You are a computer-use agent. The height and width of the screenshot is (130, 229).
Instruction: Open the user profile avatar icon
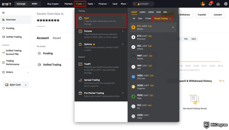click(x=203, y=4)
